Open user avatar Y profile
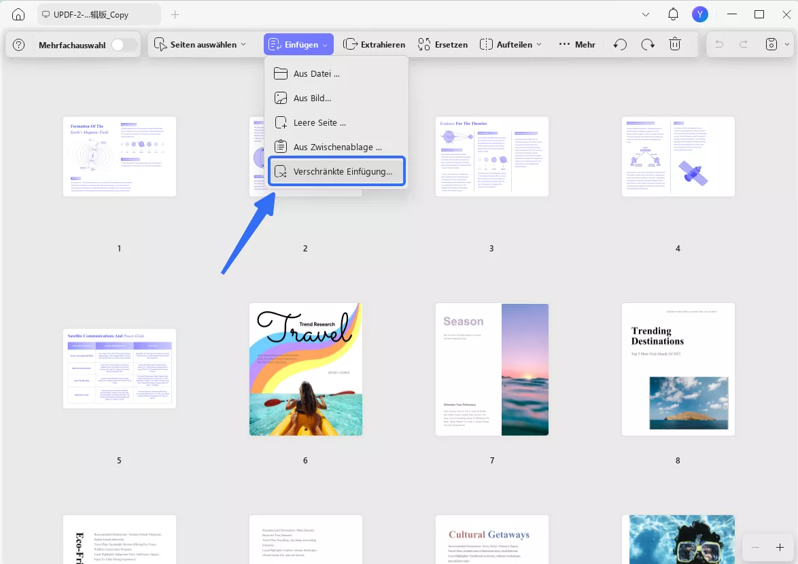The image size is (798, 564). pyautogui.click(x=700, y=14)
